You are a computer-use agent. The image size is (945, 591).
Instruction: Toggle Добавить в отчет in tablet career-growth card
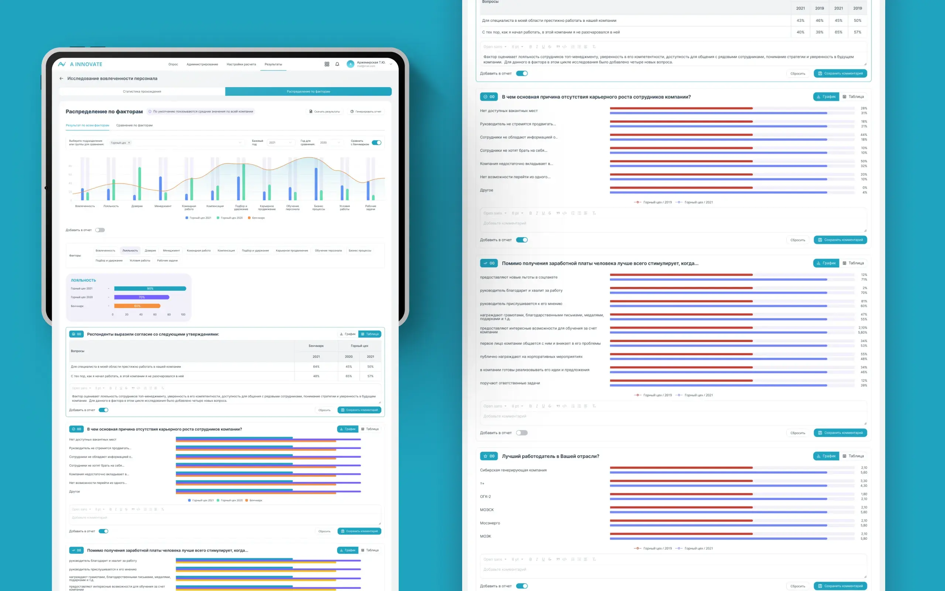pos(103,531)
